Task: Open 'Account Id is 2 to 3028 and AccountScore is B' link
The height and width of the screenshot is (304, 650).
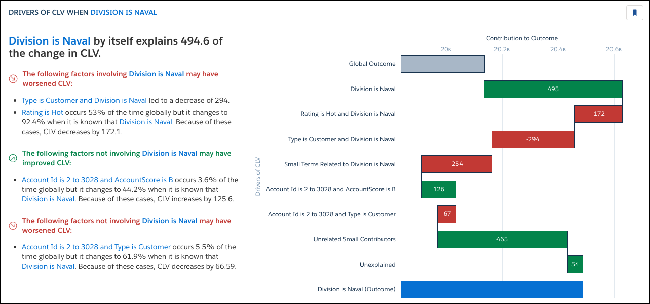Action: 97,180
